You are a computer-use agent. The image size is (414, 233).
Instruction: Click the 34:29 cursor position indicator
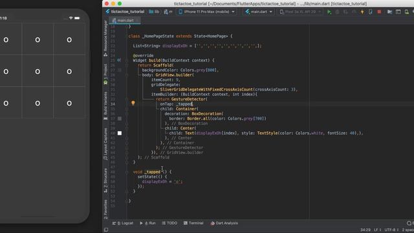(x=365, y=230)
